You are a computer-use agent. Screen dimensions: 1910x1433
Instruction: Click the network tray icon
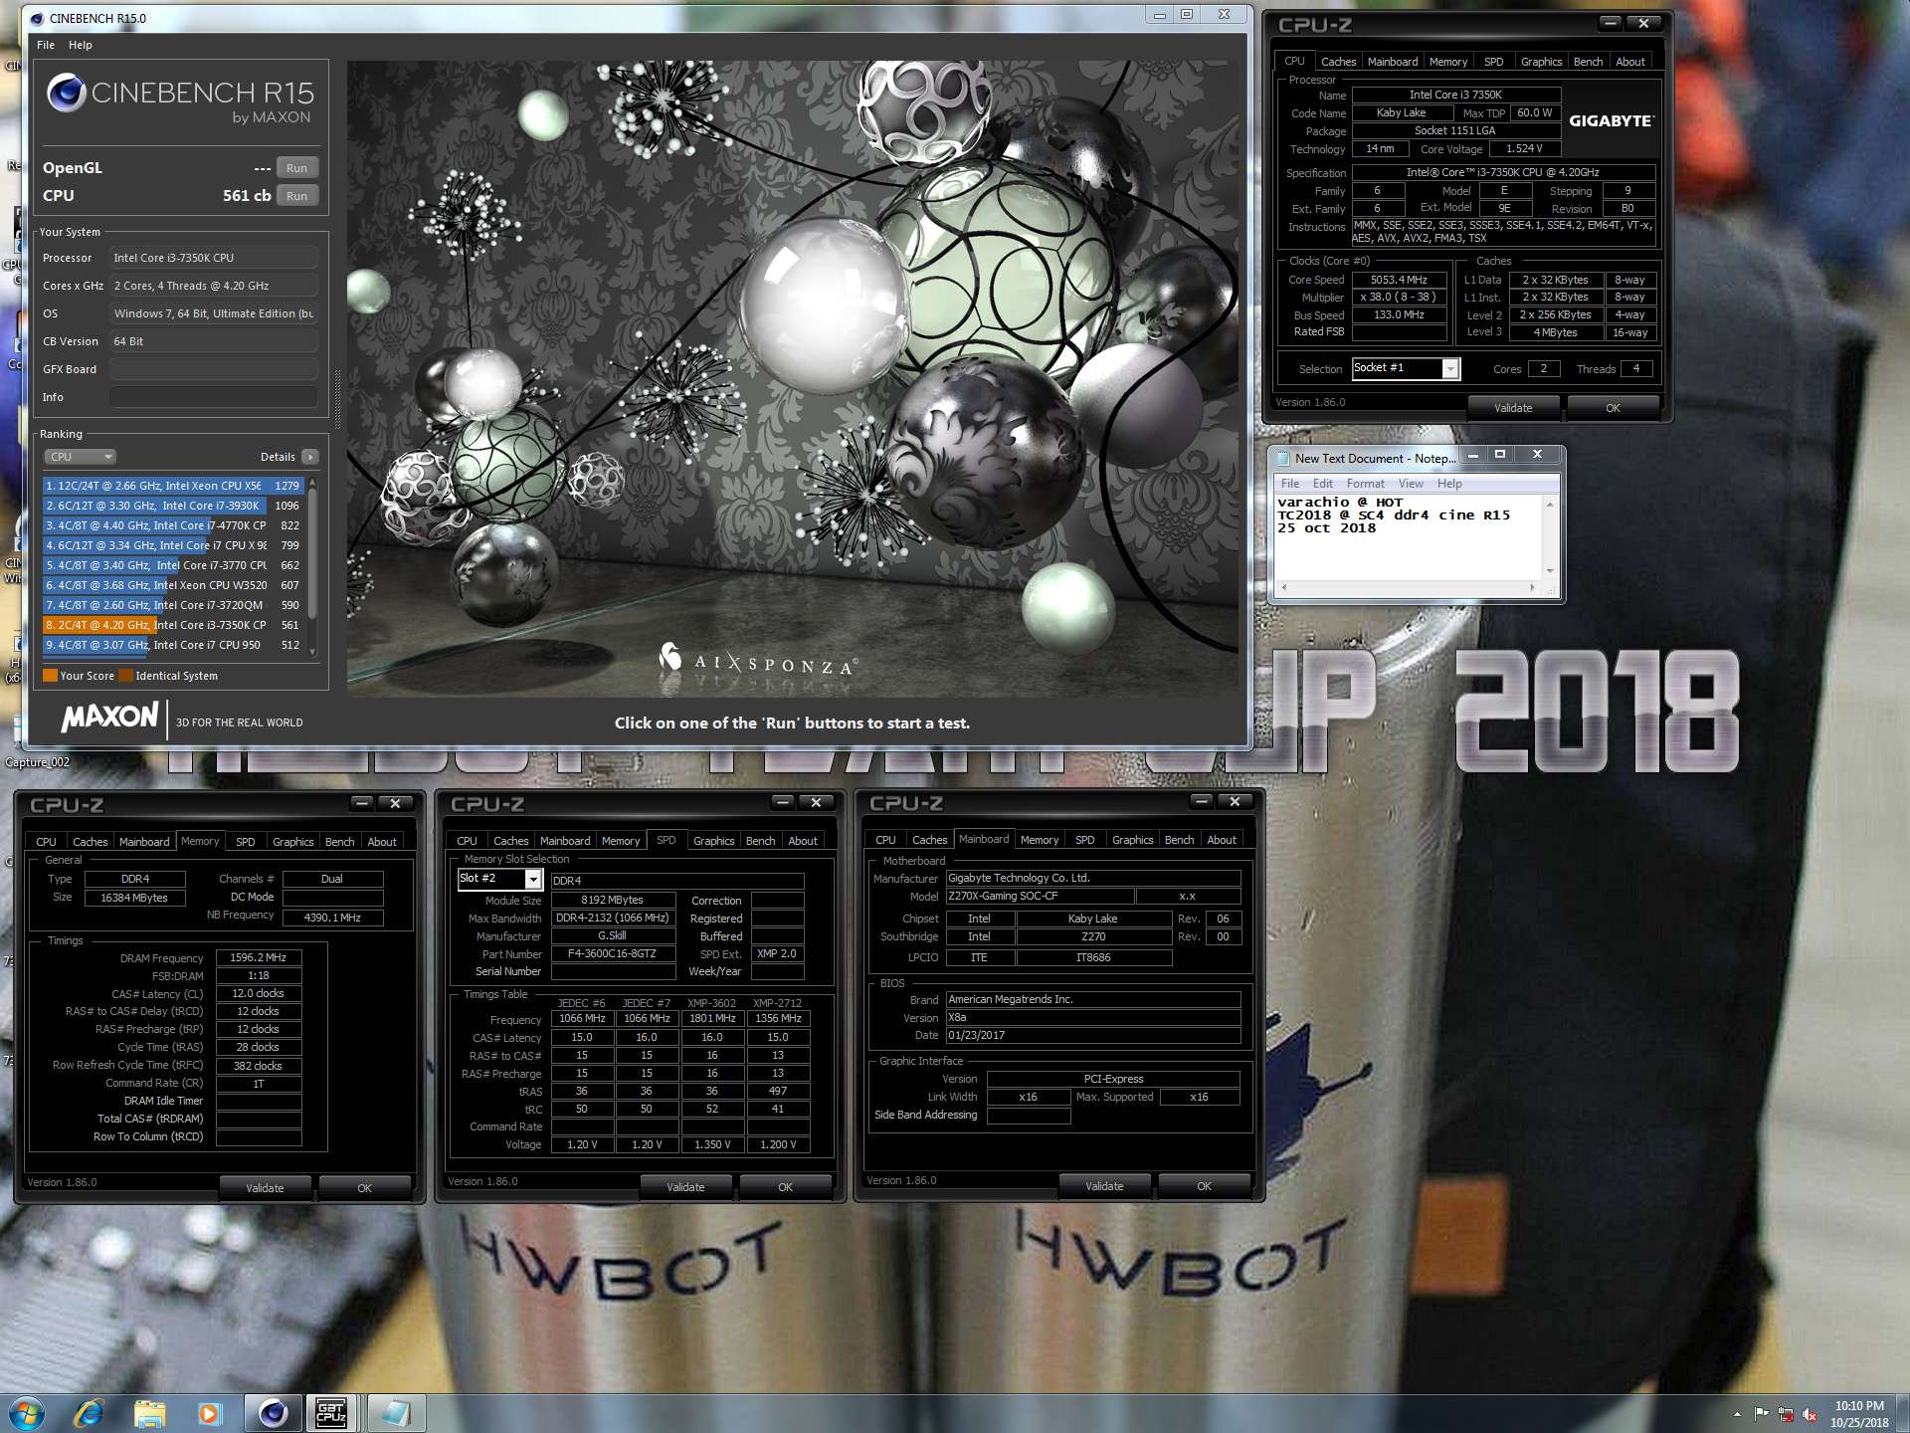1786,1413
